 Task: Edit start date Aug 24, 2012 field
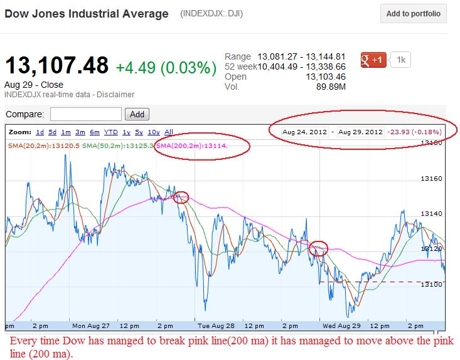[305, 132]
